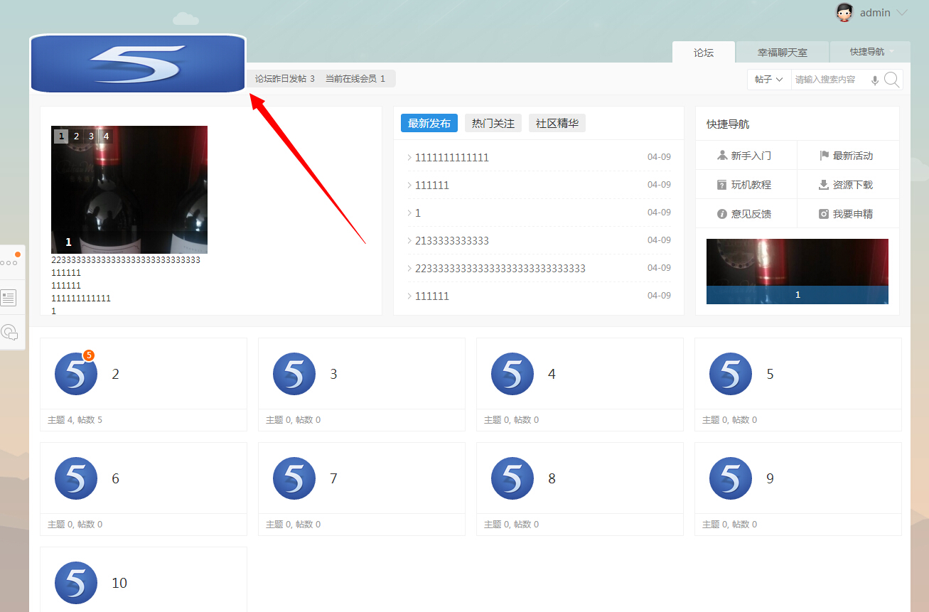This screenshot has height=612, width=929.
Task: Open forum 6 via its round icon
Action: coord(76,478)
